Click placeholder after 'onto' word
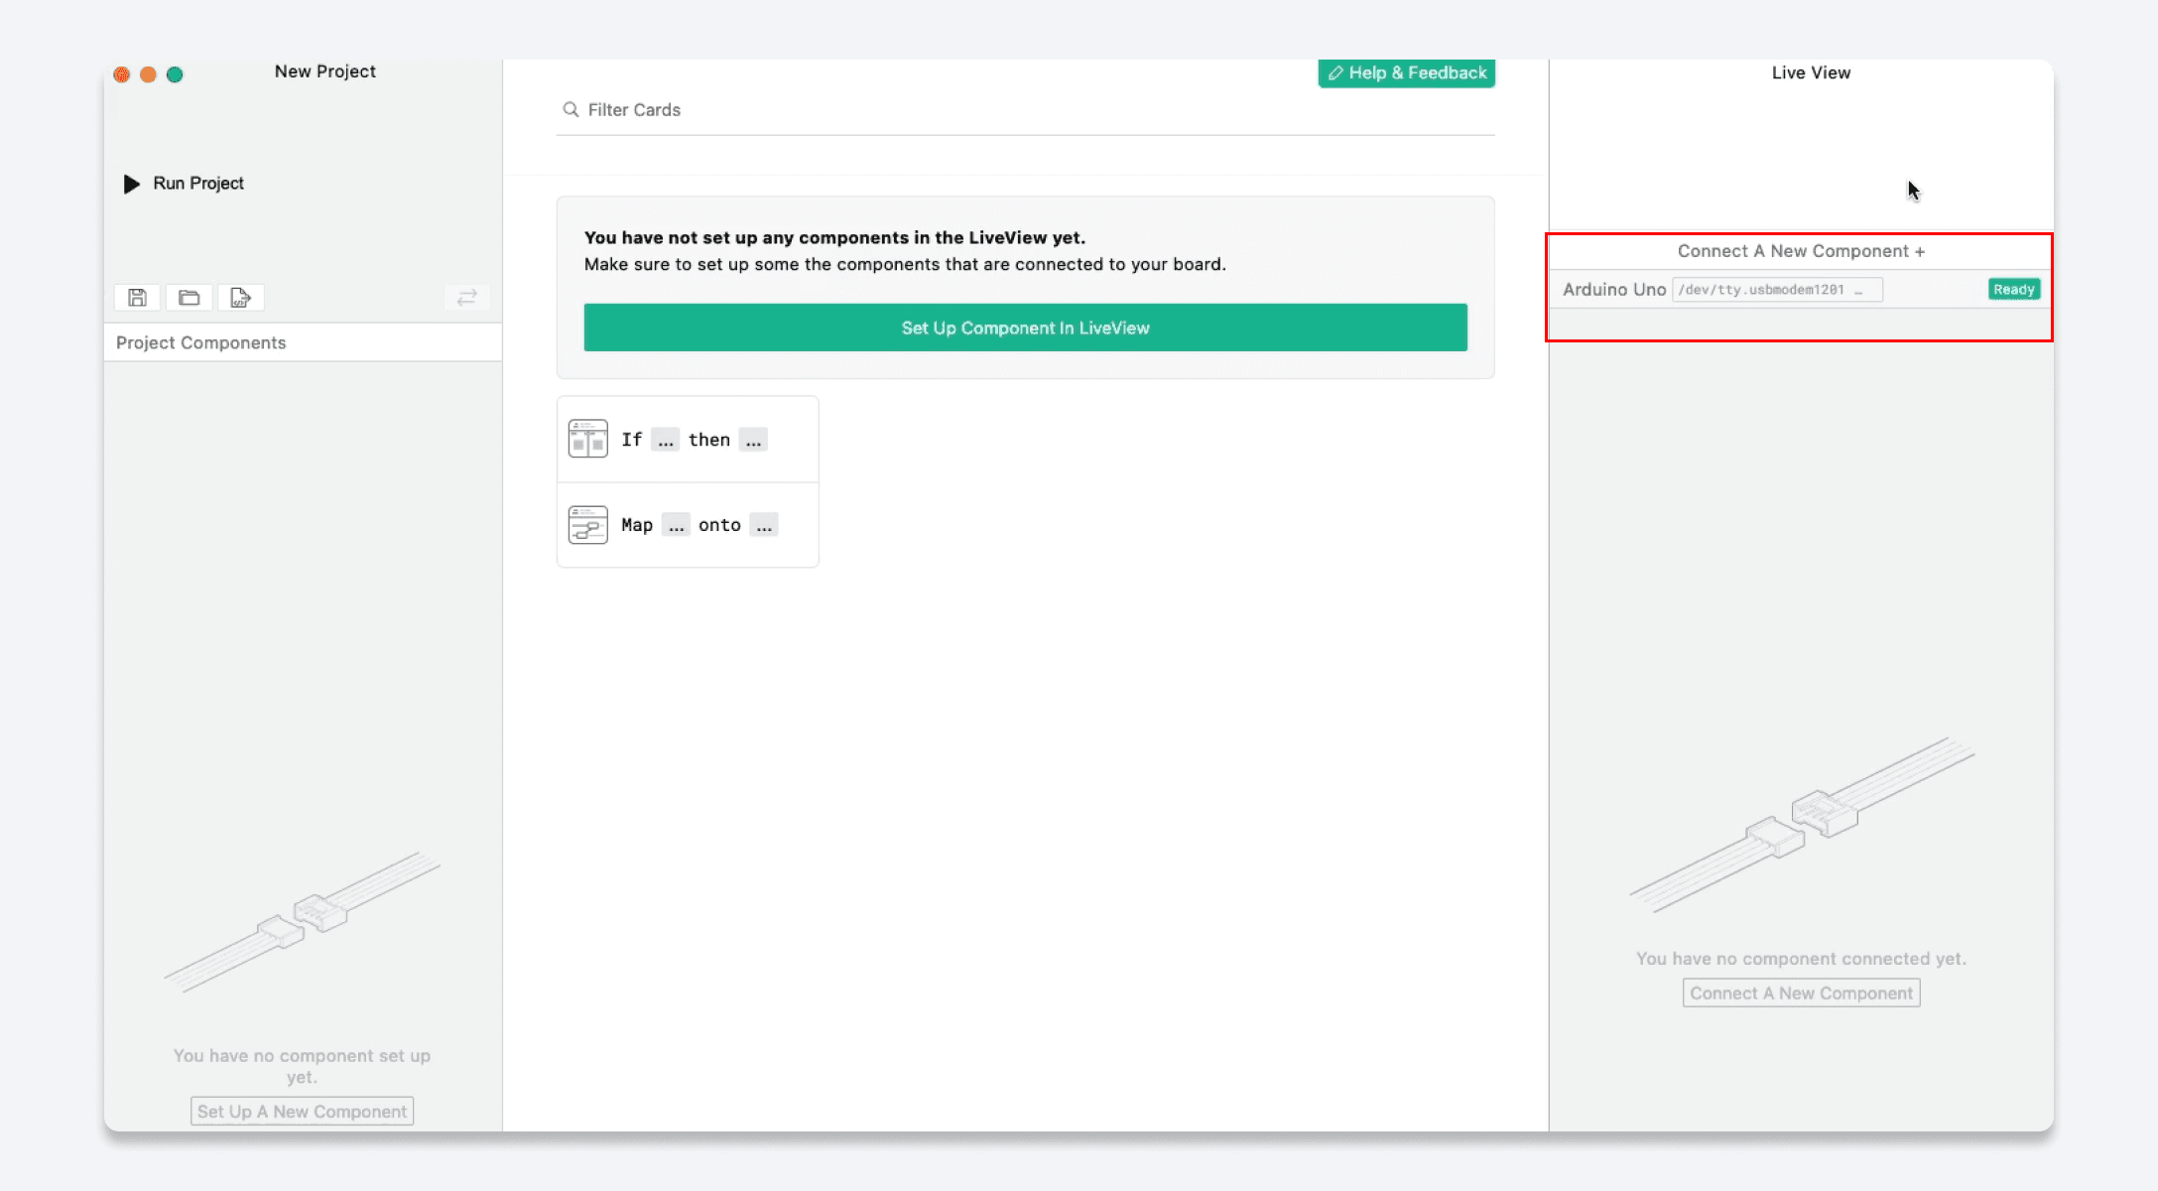This screenshot has width=2158, height=1191. tap(763, 525)
